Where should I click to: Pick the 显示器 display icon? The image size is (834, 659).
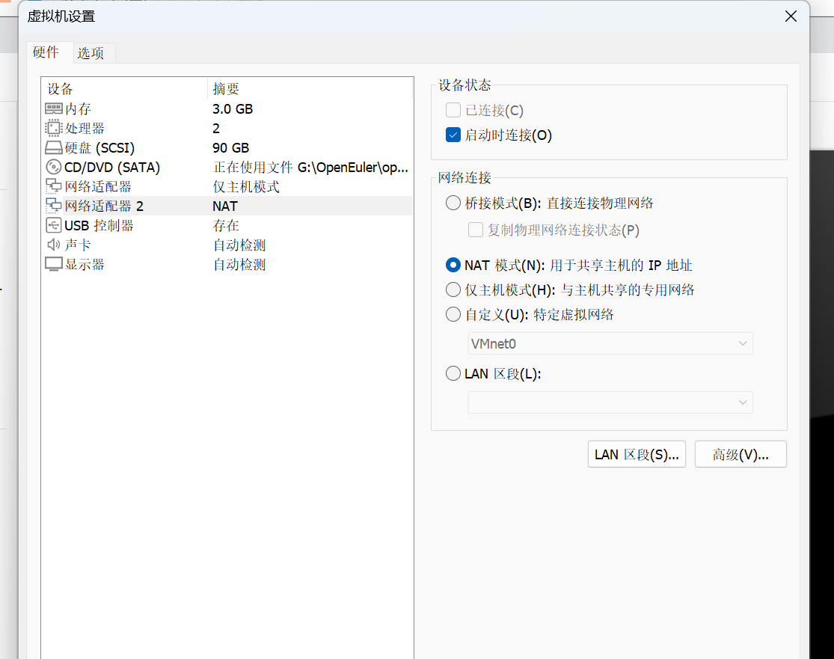[54, 264]
